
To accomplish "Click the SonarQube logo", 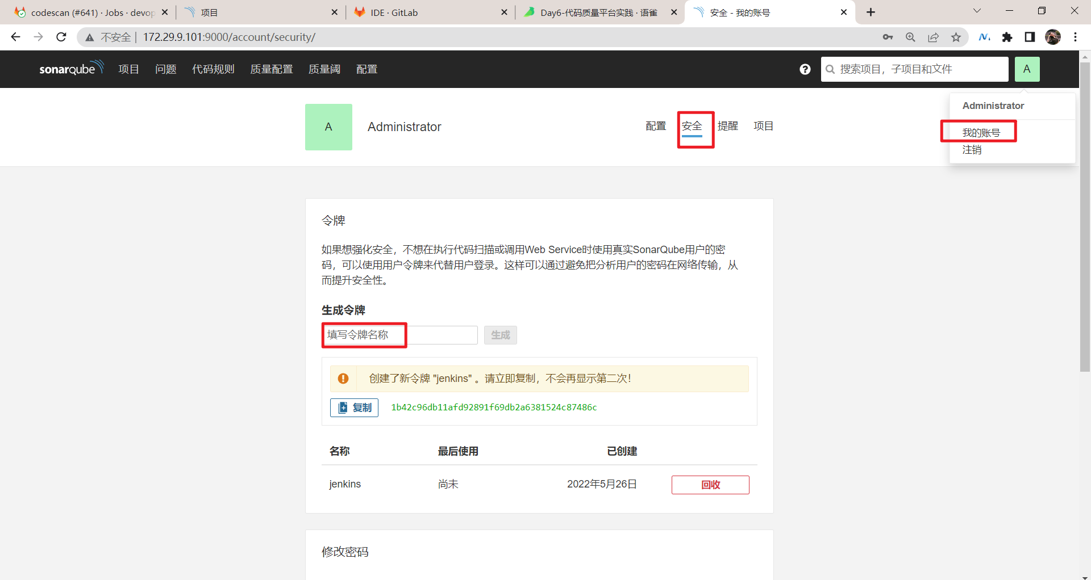I will [x=72, y=68].
